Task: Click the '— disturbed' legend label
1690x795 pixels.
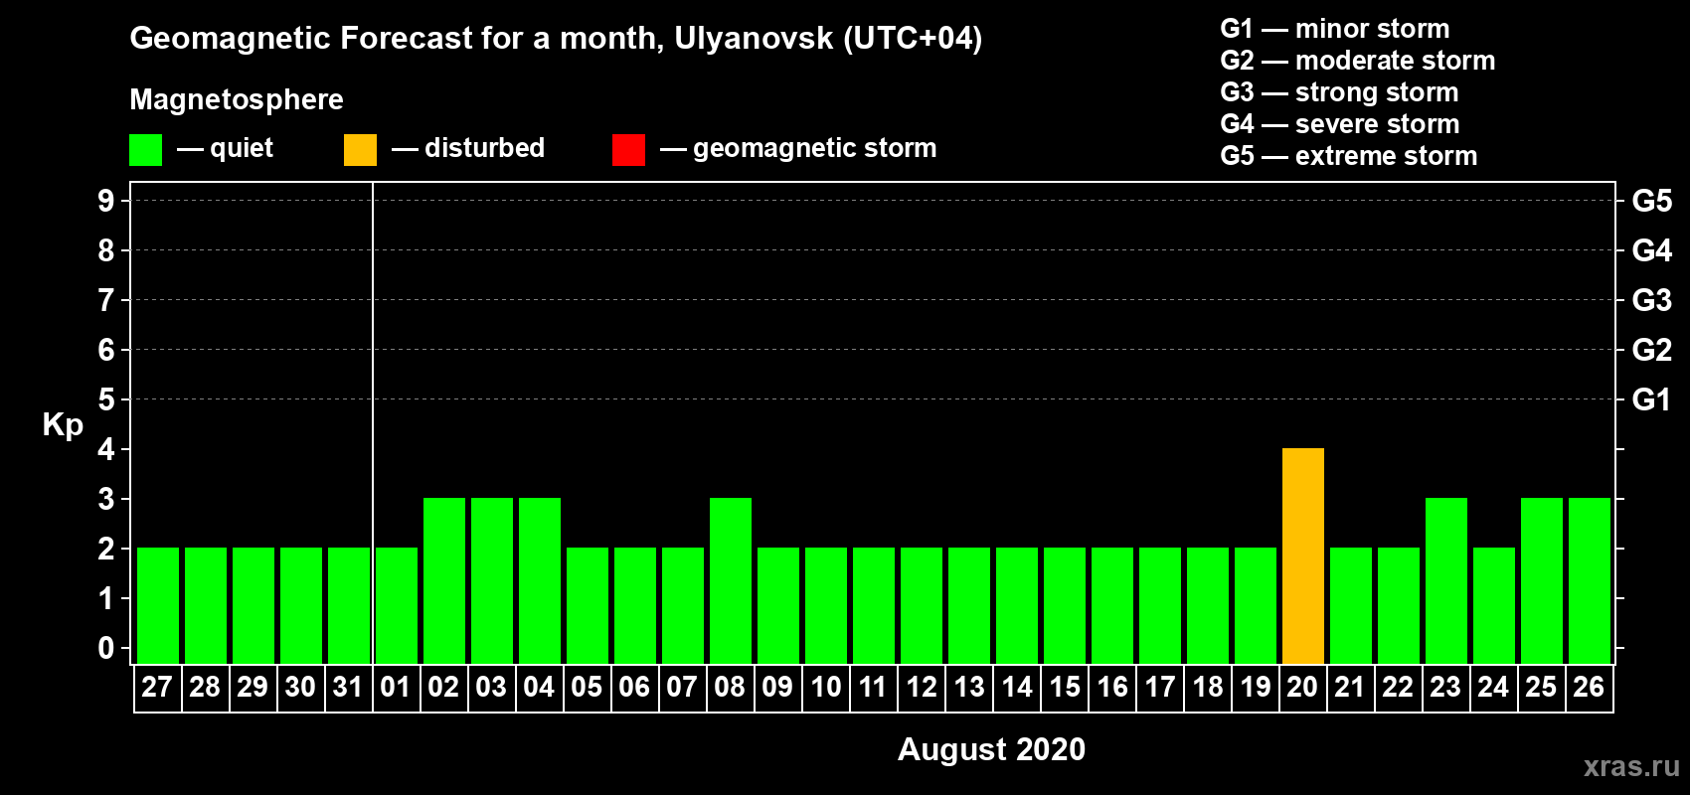Action: click(468, 149)
